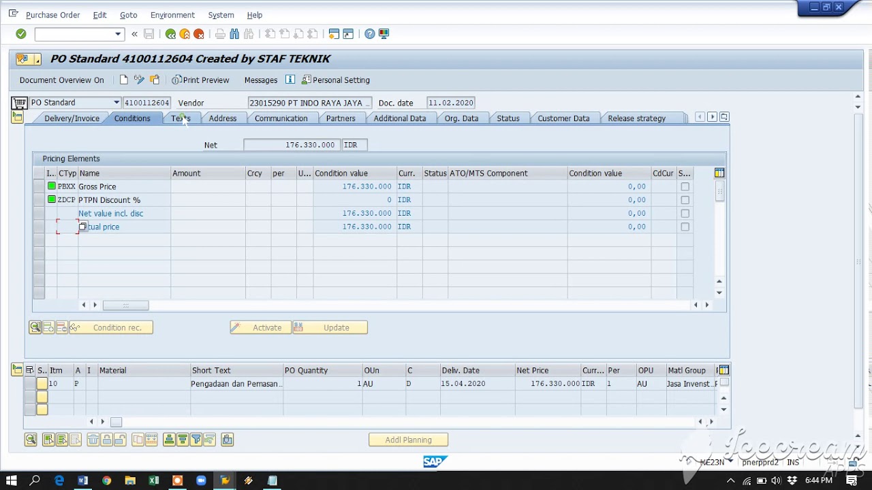Click the sort descending icon in item toolbar
The image size is (872, 490).
click(183, 440)
